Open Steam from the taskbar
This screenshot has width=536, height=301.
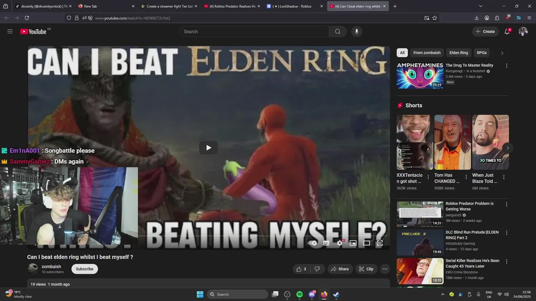click(336, 294)
